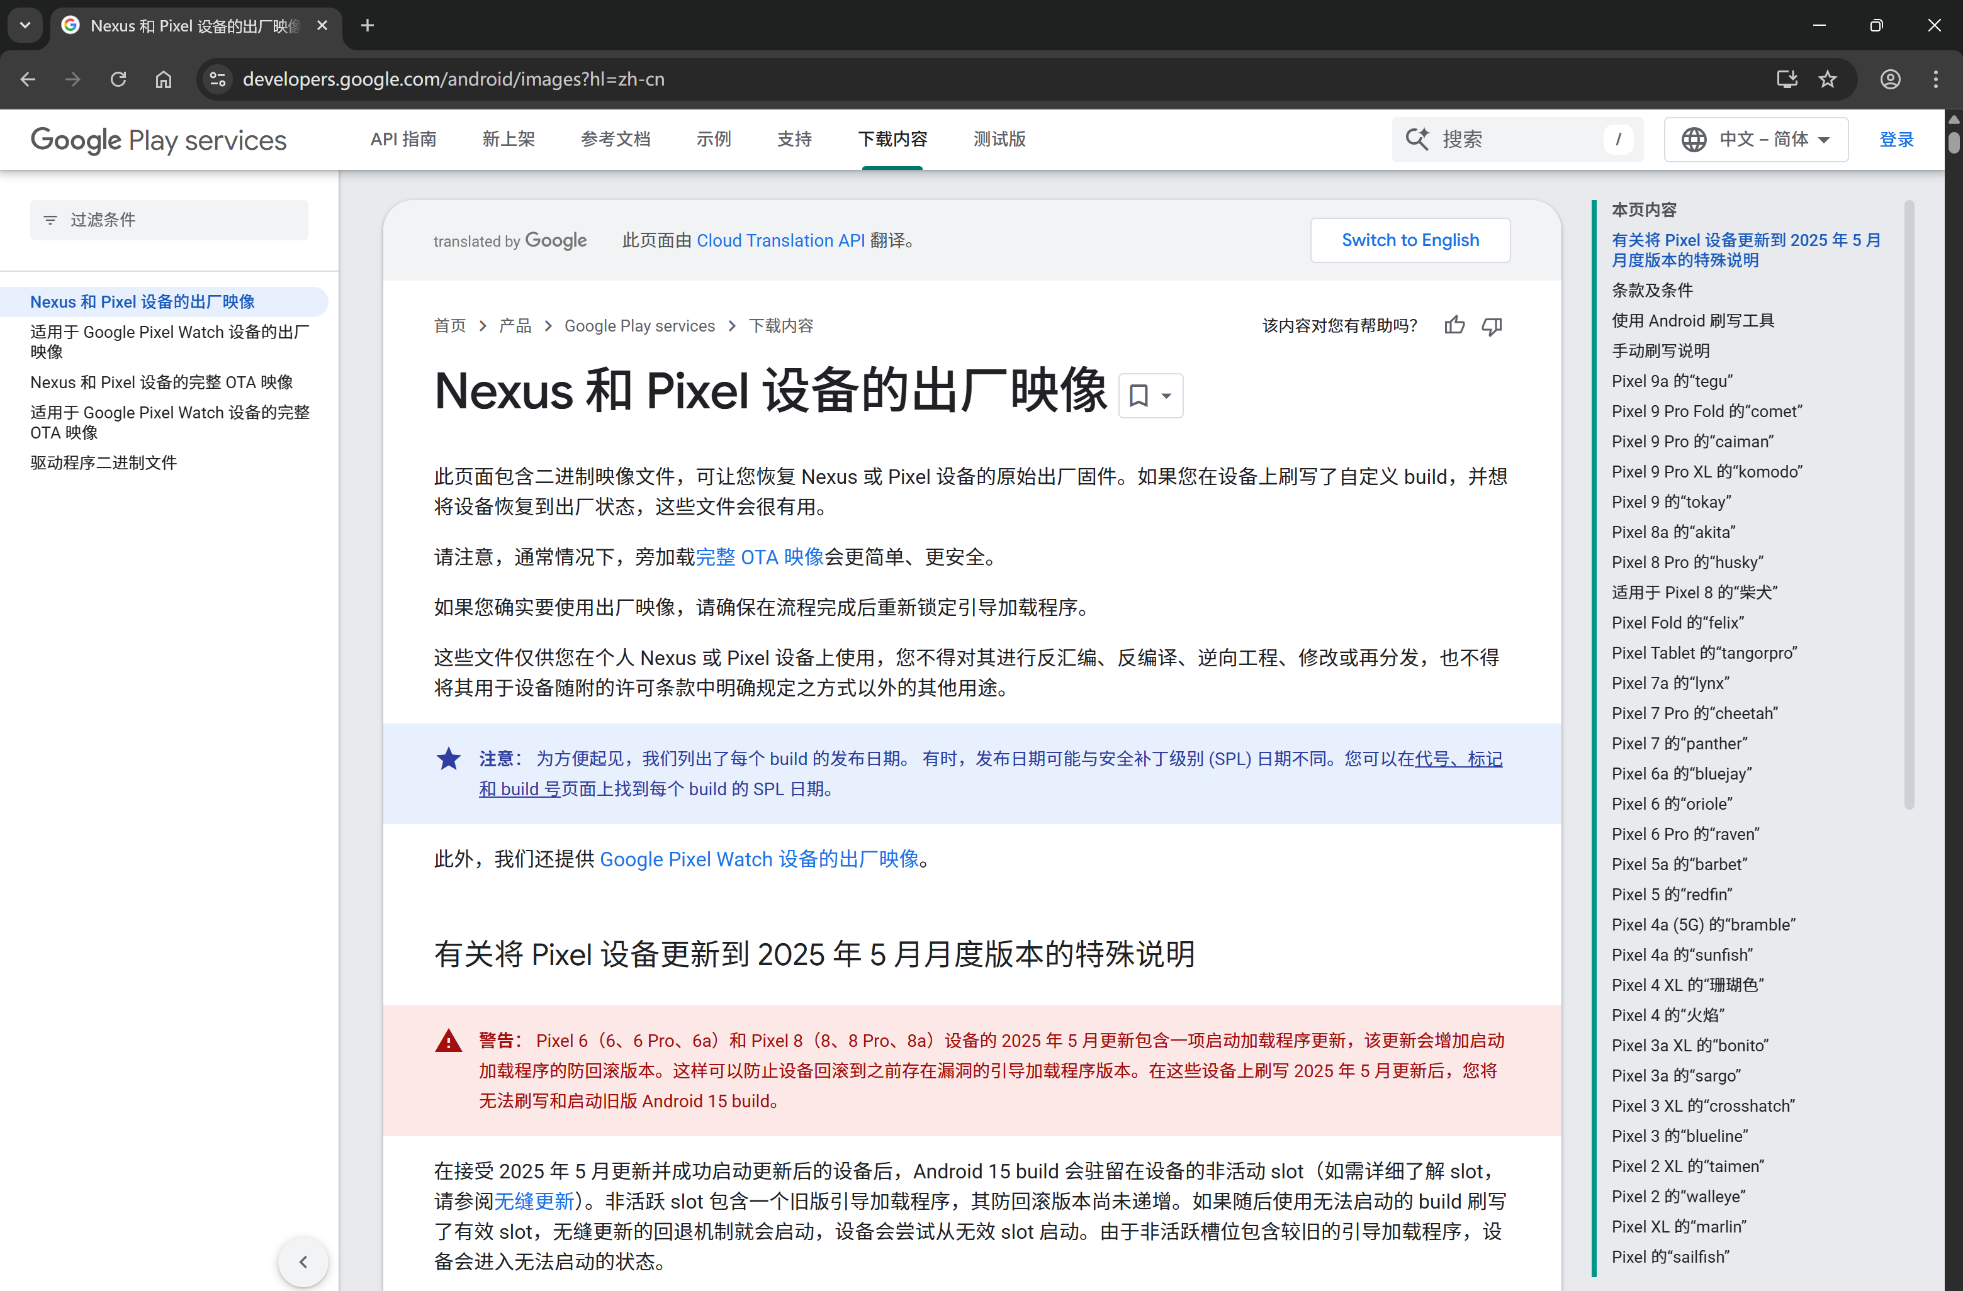1963x1291 pixels.
Task: Jump to Pixel 6a 的"bluejay"
Action: pyautogui.click(x=1682, y=773)
